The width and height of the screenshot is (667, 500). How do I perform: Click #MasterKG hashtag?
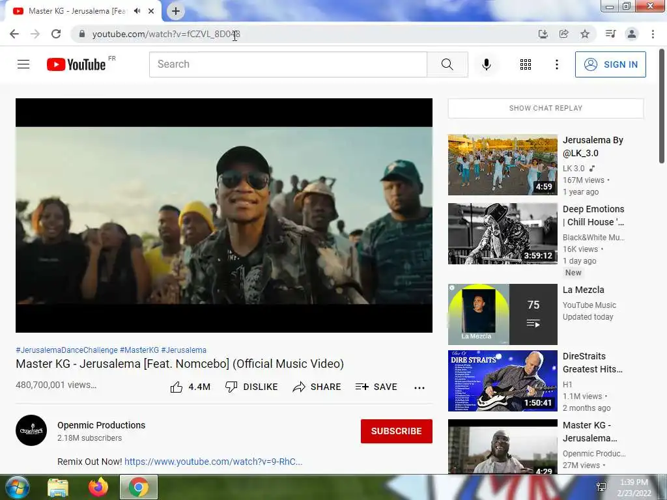[139, 350]
